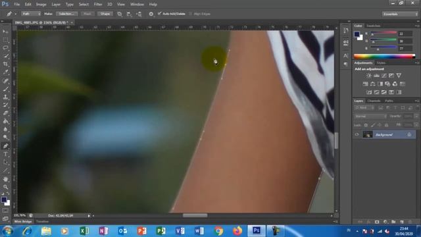Screen dimensions: 421x237
Task: Open the Pen tool preset picker arrow
Action: (16, 14)
